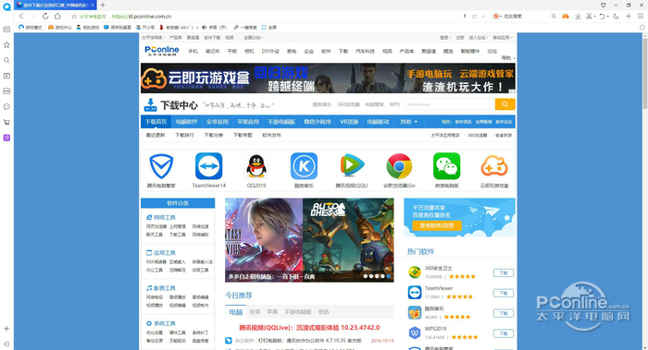Expand the 导航 dropdown near the top nav
Image resolution: width=648 pixels, height=350 pixels.
tap(508, 57)
